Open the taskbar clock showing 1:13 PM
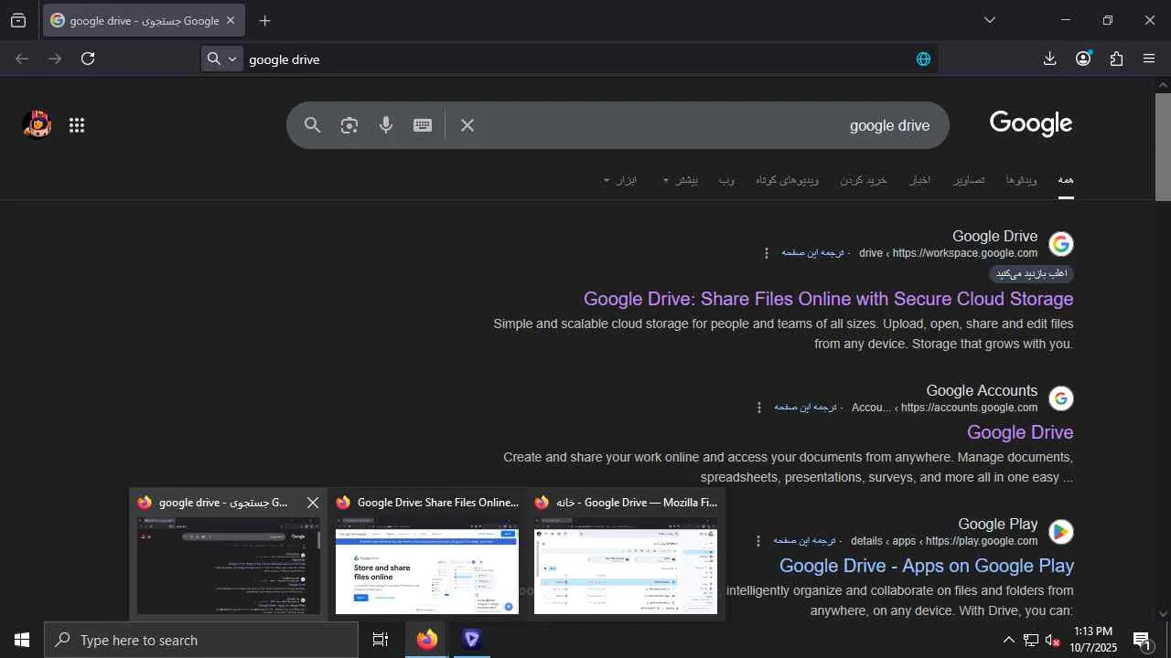Image resolution: width=1171 pixels, height=658 pixels. 1093,640
